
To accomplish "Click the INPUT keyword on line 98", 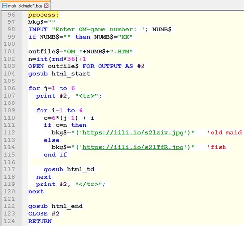I will [x=38, y=29].
